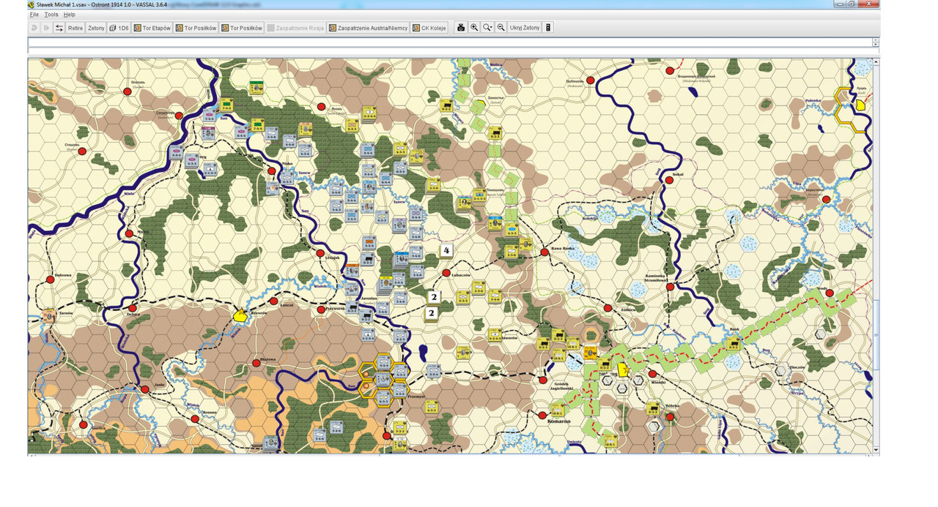Roll the 1D6 die
Screen dimensions: 938x507
click(x=119, y=28)
